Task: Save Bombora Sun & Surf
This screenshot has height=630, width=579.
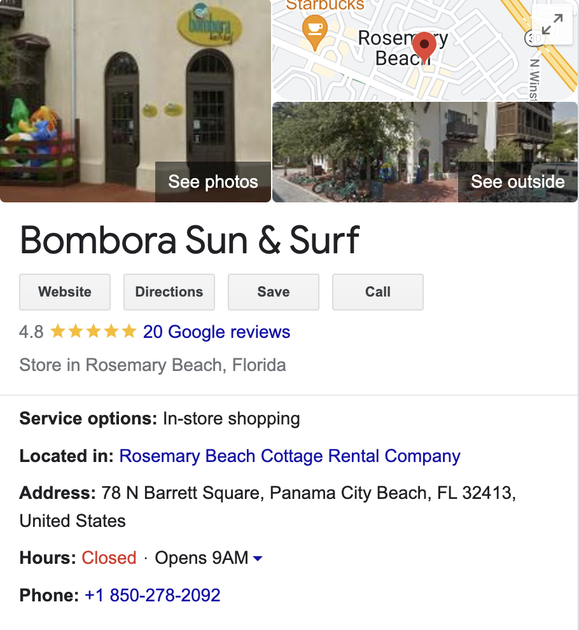Action: coord(274,292)
